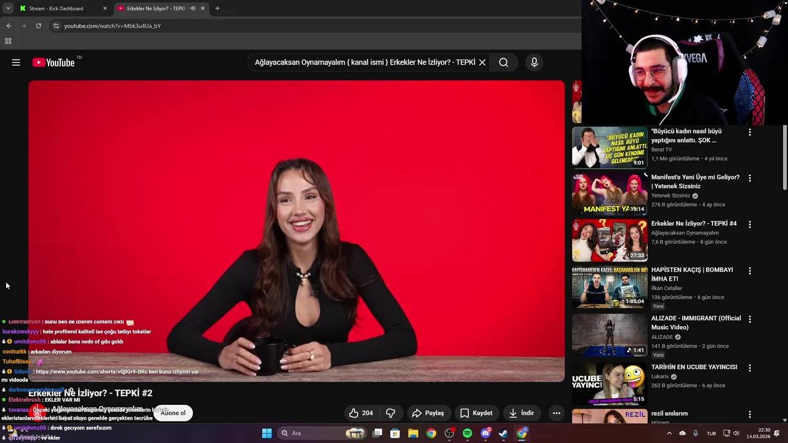Open options for TARİHİN EN UCUBE YAYINCISI

pos(750,368)
